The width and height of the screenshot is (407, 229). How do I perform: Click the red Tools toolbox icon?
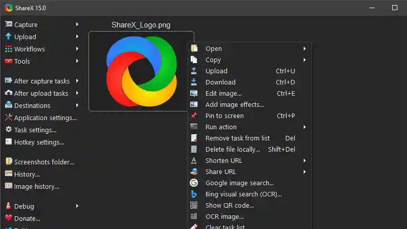[x=8, y=61]
